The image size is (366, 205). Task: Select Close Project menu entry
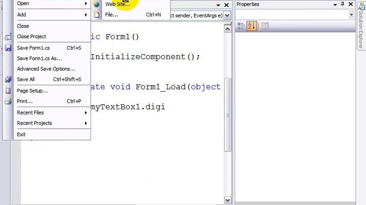pyautogui.click(x=52, y=36)
